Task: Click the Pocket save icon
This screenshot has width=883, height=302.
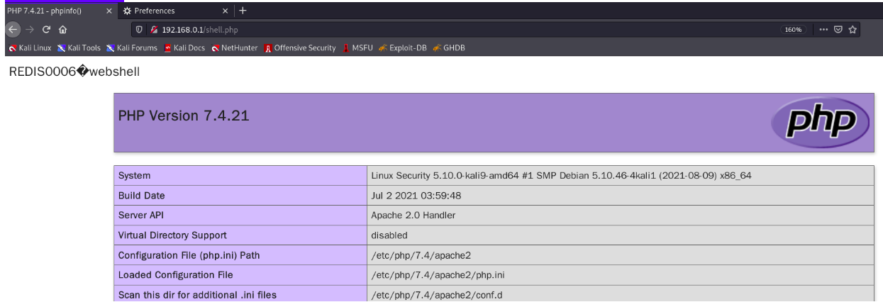Action: pos(838,30)
